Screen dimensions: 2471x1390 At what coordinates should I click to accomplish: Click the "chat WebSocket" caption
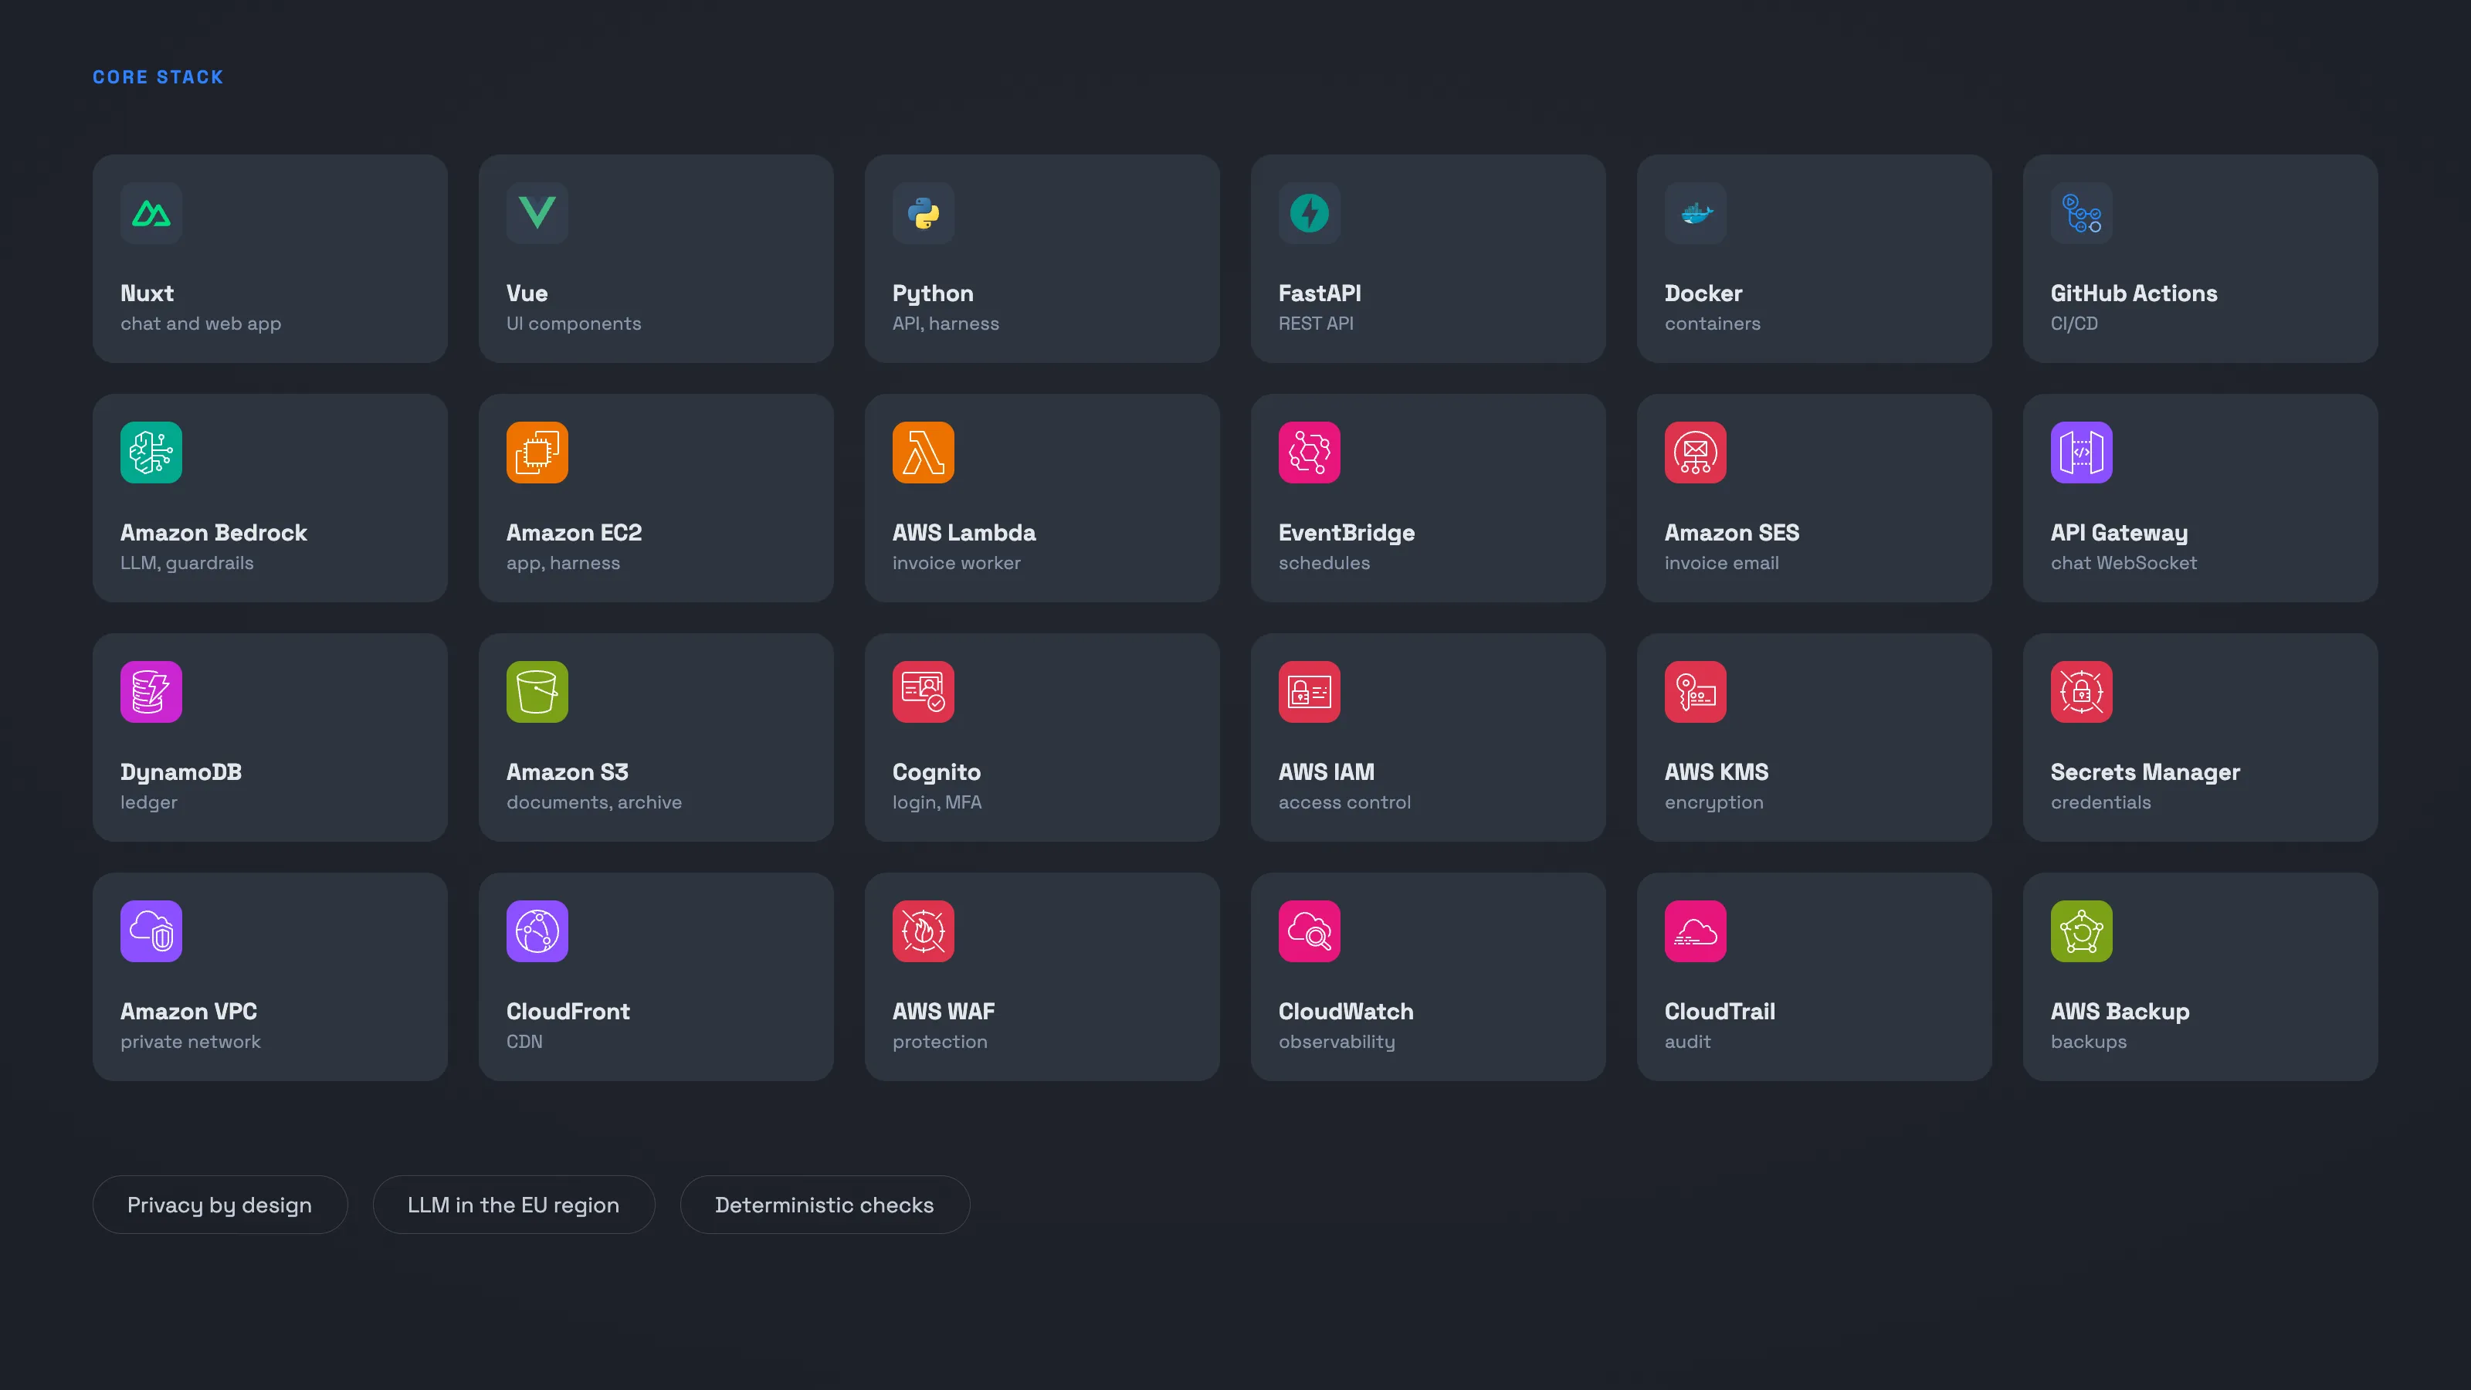tap(2123, 563)
